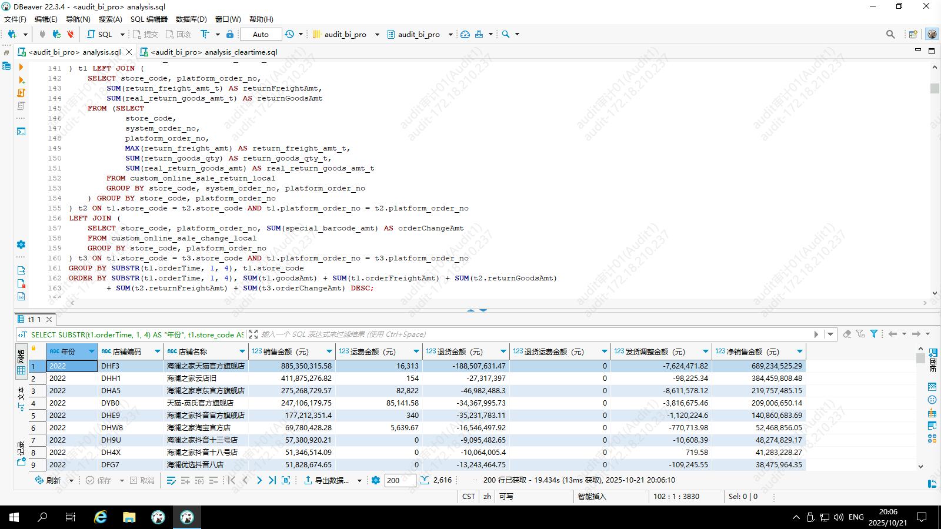Viewport: 941px width, 529px height.
Task: Click the red disconnect icon in toolbar
Action: (x=71, y=34)
